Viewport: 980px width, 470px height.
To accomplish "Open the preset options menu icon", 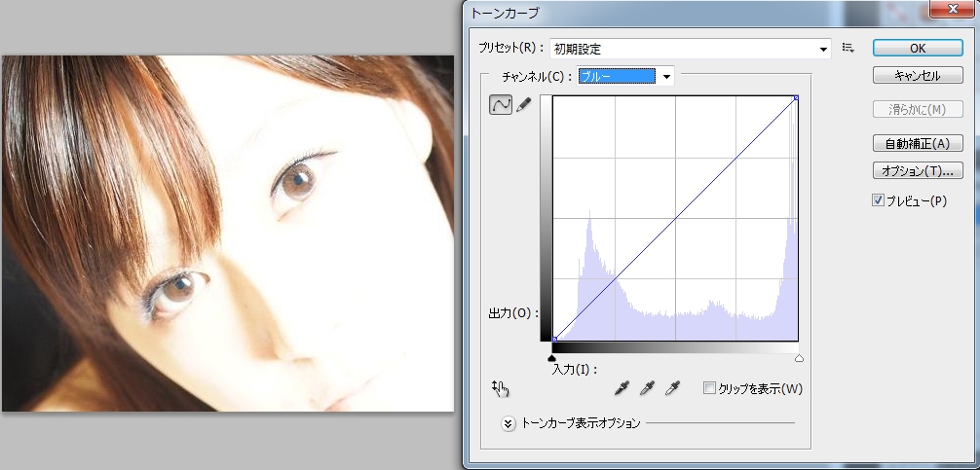I will (848, 48).
